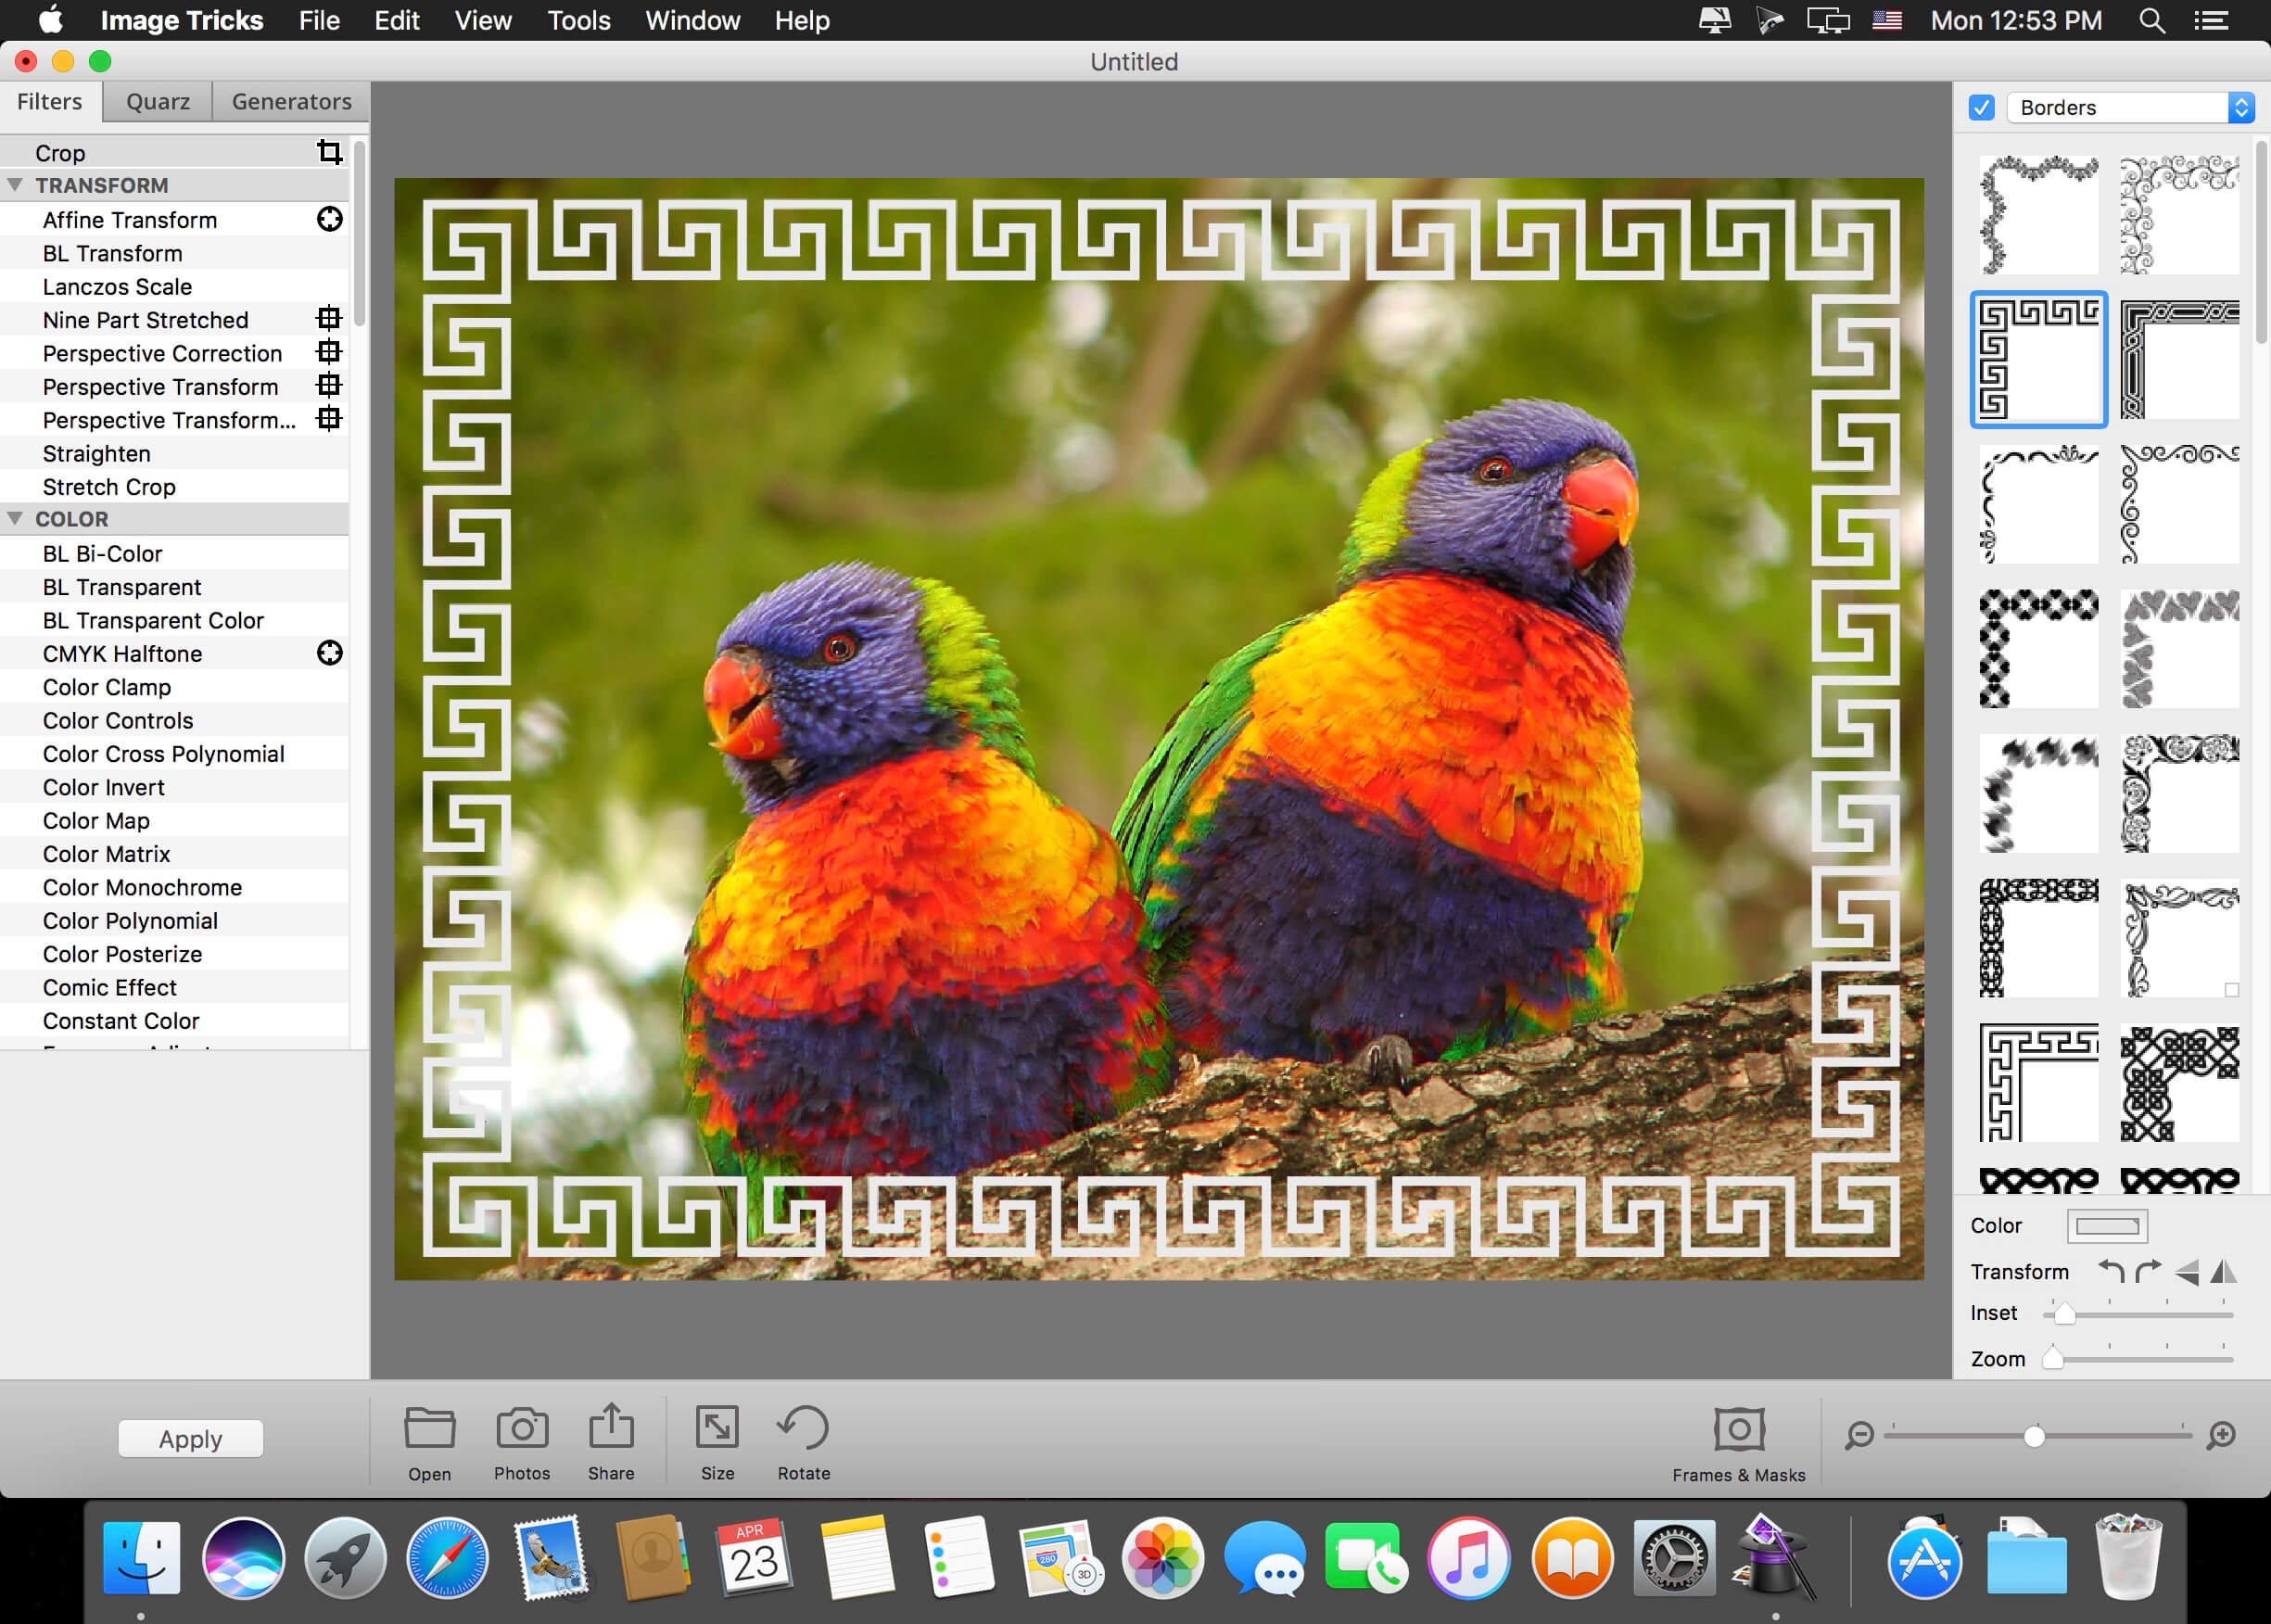Select the hearts border thumbnail
Viewport: 2271px width, 1624px height.
(2179, 647)
